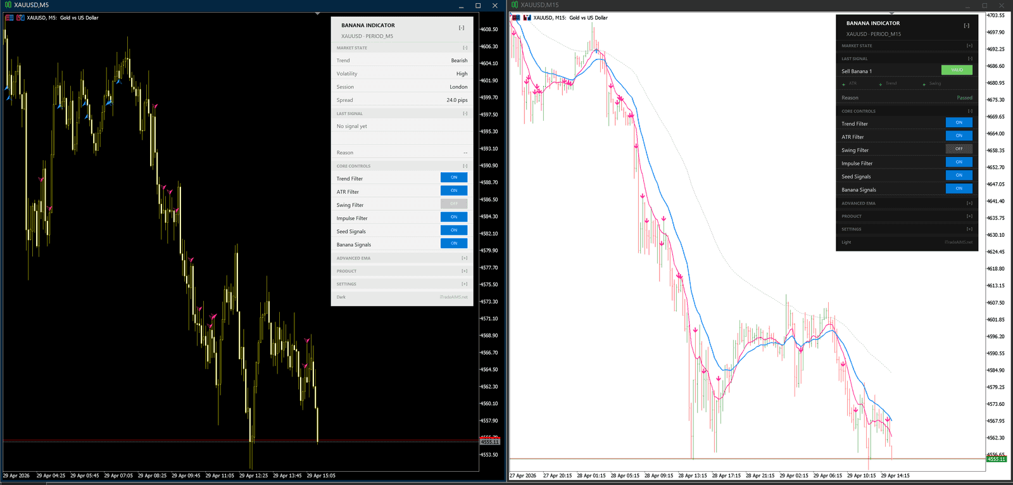Click the XAUUSD · PERIOD_M5 subtitle

click(x=367, y=36)
